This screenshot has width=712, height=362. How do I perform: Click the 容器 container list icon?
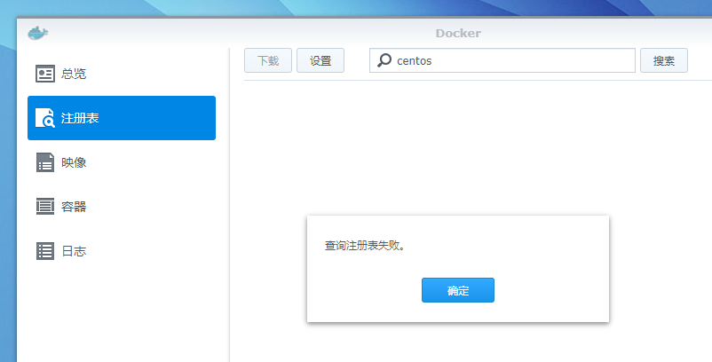(x=45, y=207)
